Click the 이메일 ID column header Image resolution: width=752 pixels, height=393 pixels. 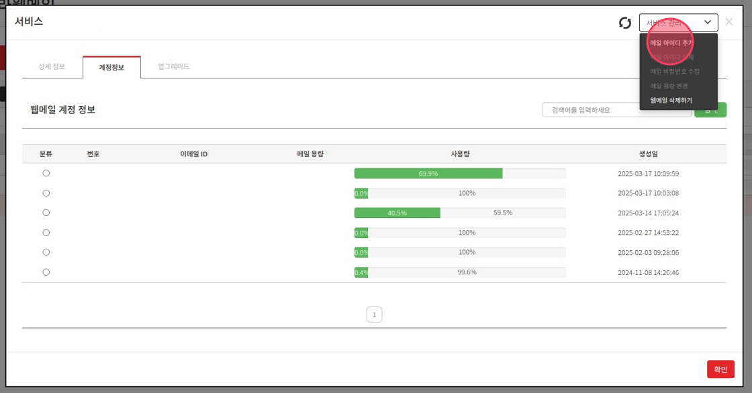click(194, 154)
